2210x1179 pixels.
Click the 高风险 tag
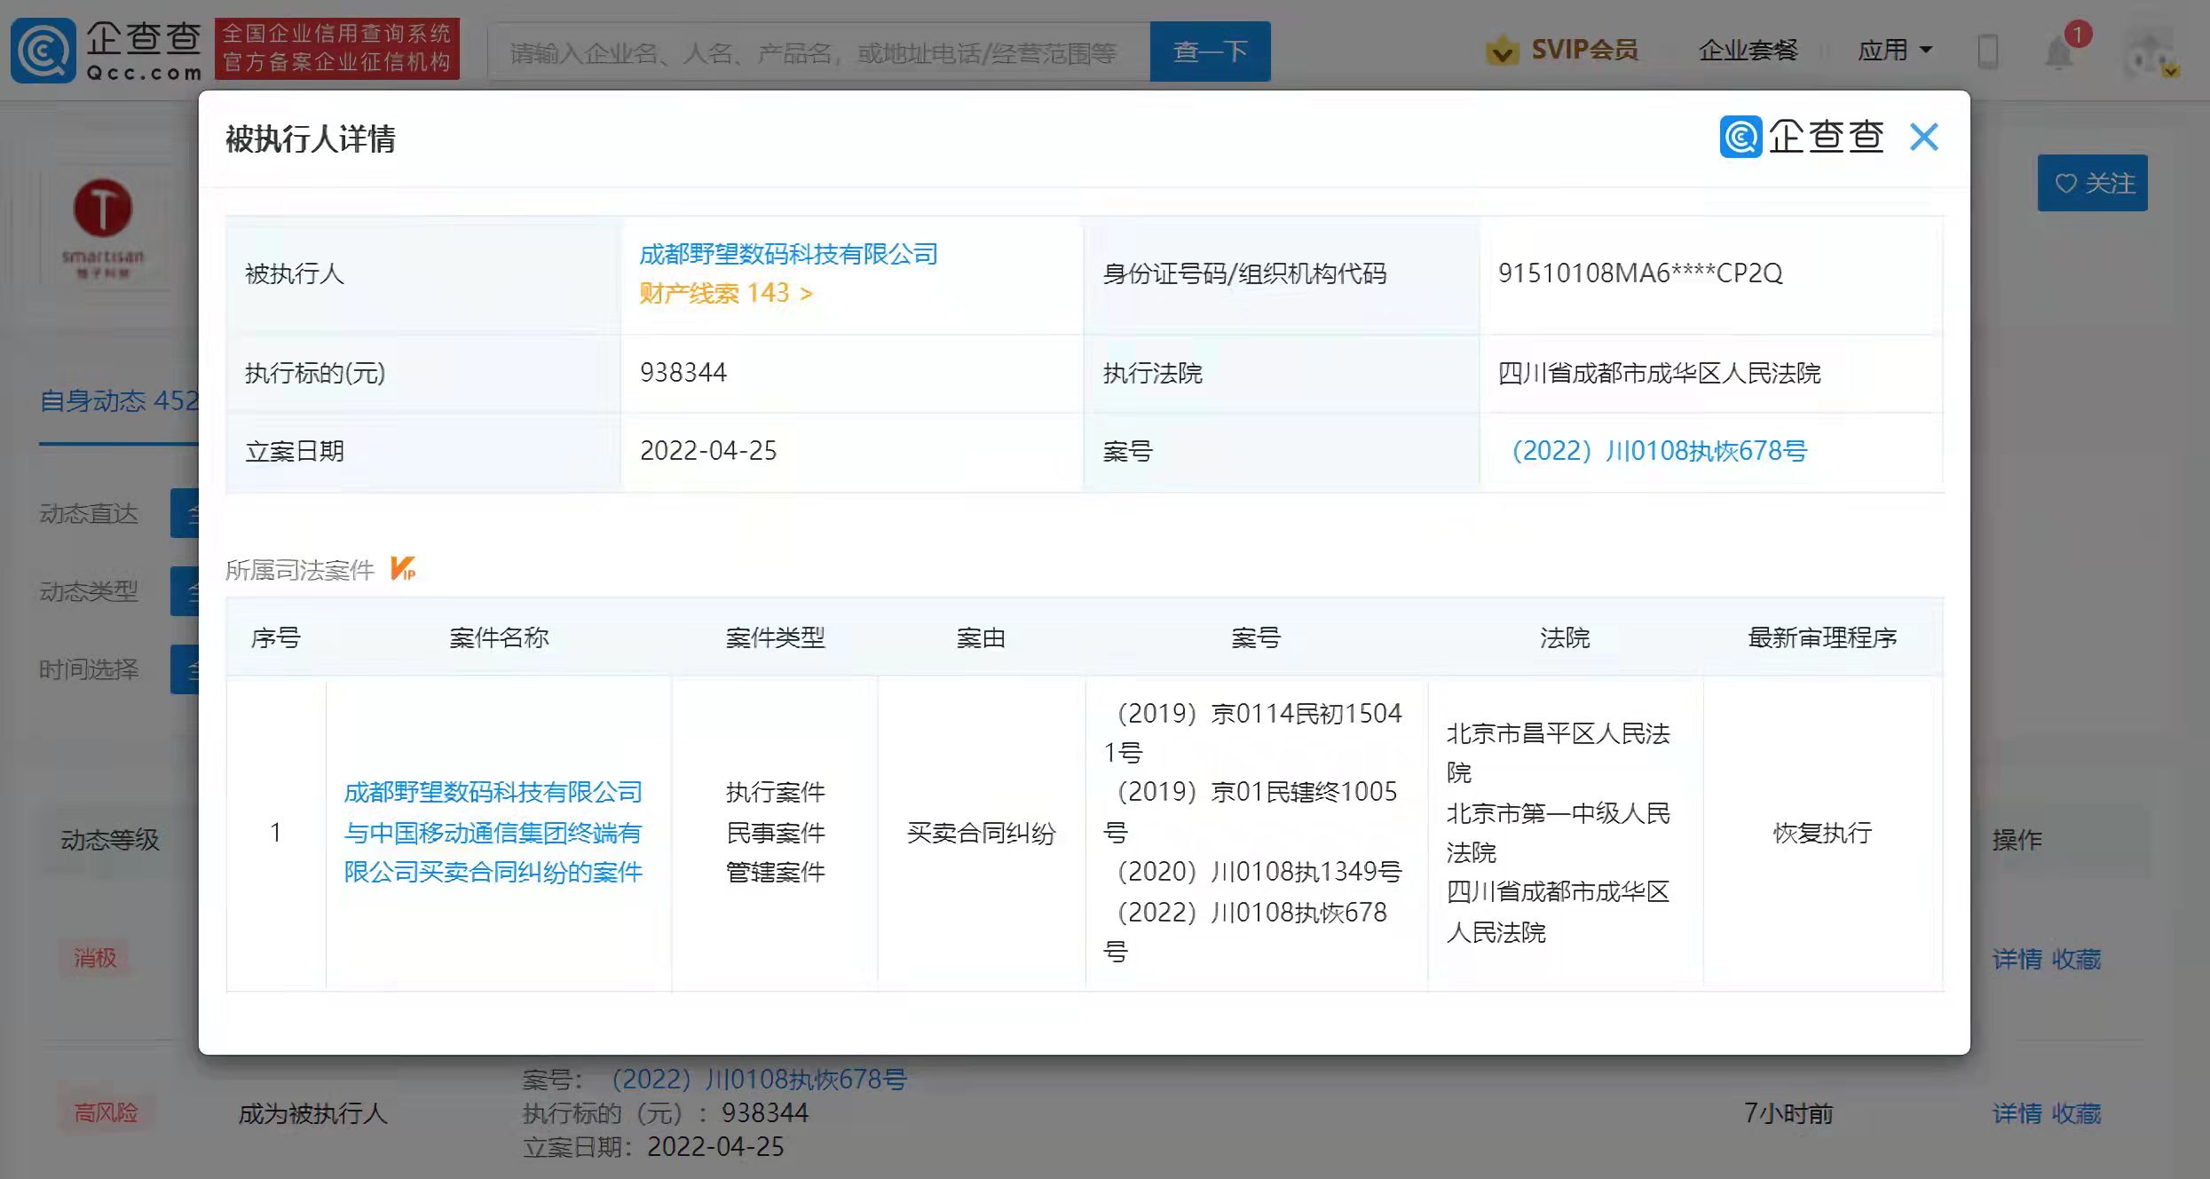pos(106,1112)
